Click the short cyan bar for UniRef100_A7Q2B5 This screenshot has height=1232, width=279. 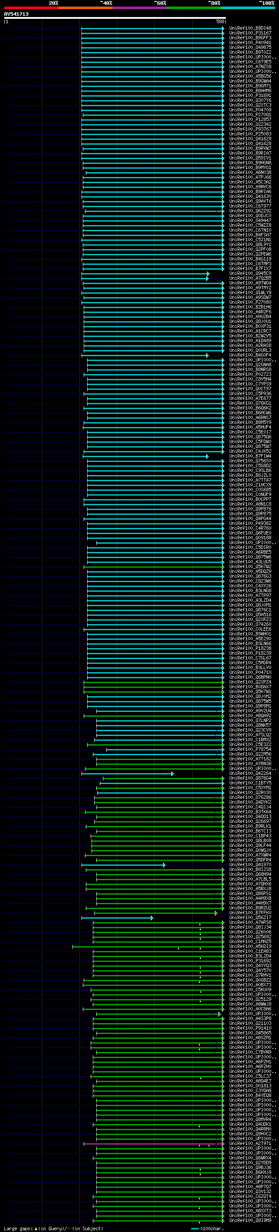tap(145, 278)
